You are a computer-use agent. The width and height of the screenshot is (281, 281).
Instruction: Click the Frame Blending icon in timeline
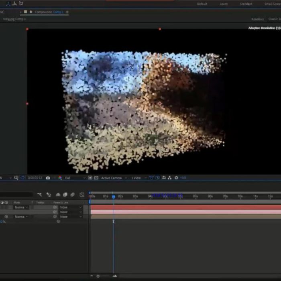tap(65, 195)
